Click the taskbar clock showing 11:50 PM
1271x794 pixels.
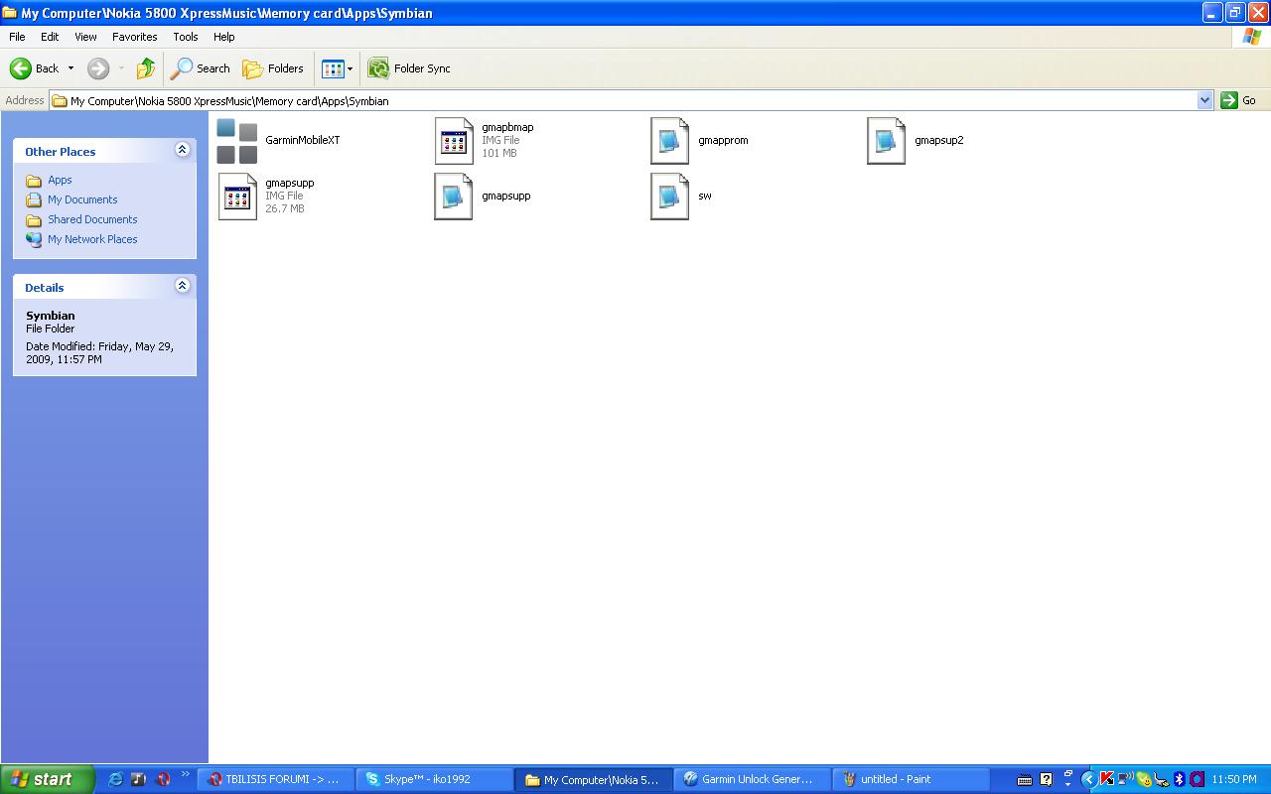(1234, 779)
